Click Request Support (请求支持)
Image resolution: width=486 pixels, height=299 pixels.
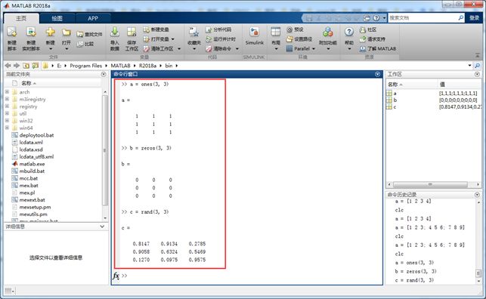[373, 39]
